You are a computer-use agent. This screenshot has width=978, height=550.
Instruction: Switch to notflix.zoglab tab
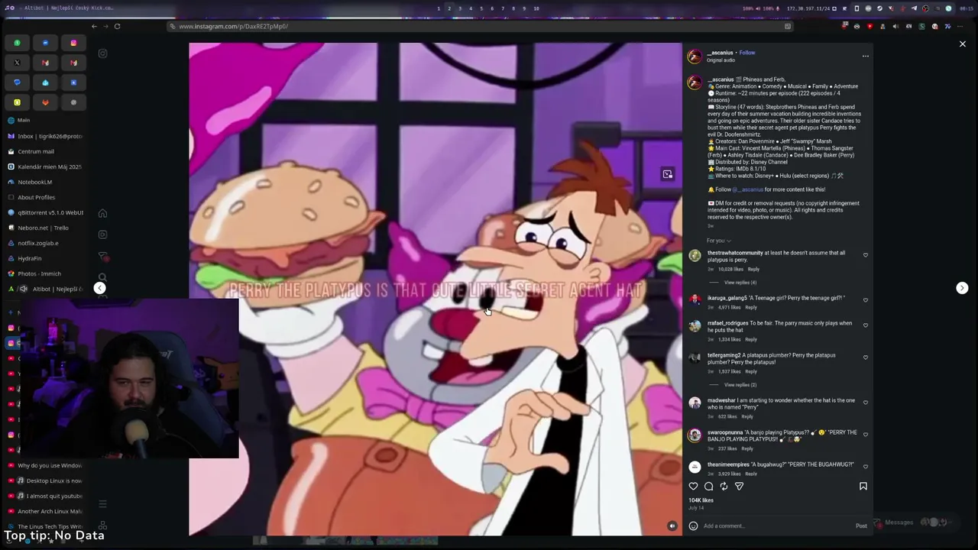pos(44,243)
